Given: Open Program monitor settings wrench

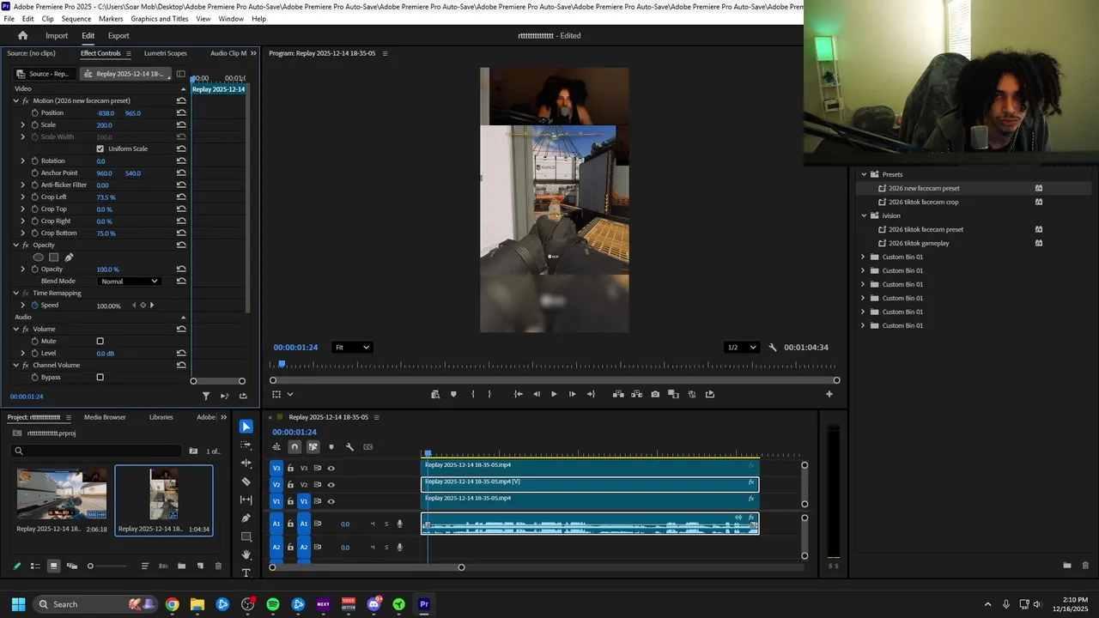Looking at the screenshot, I should [x=773, y=348].
